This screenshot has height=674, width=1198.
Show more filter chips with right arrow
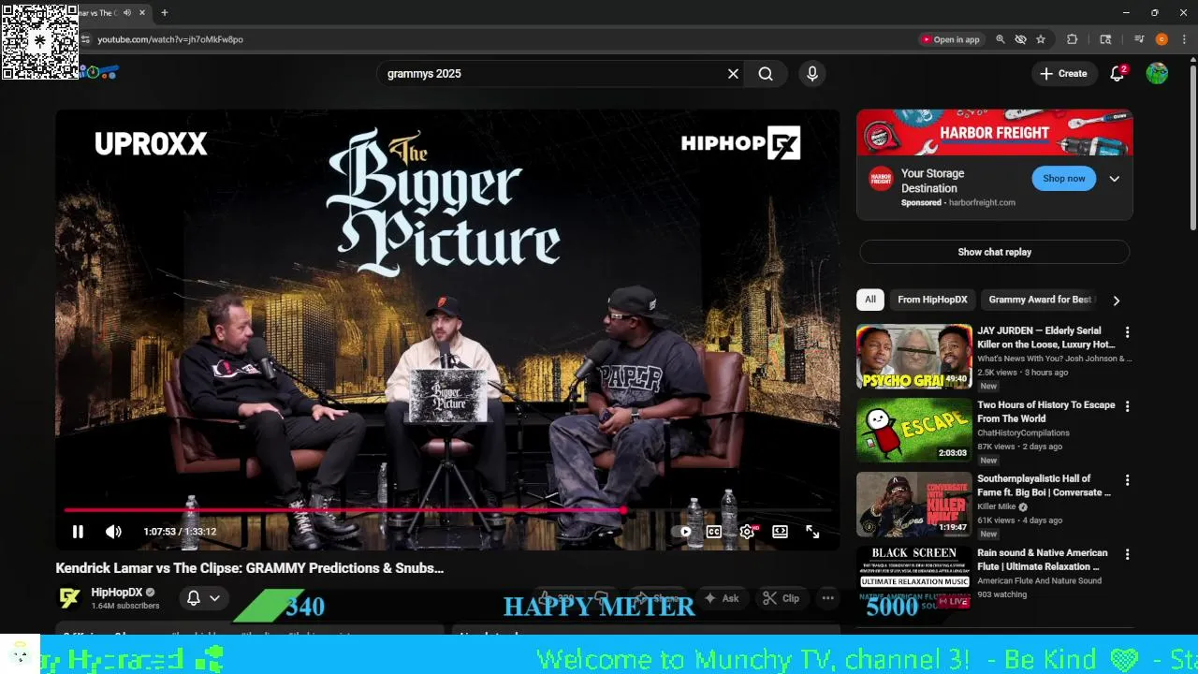pos(1116,300)
